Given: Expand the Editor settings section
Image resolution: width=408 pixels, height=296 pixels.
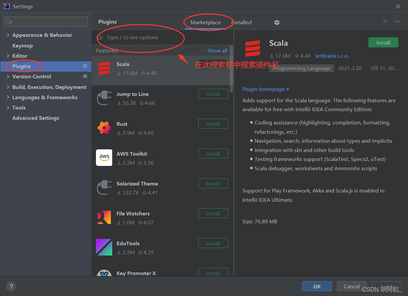Looking at the screenshot, I should (8, 56).
